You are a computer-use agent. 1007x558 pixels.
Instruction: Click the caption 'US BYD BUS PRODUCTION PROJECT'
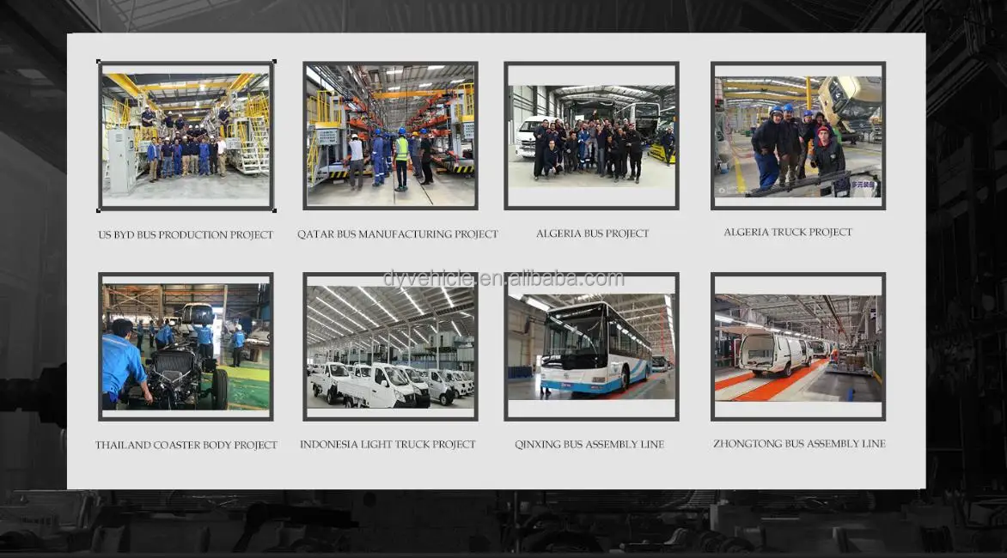point(186,234)
